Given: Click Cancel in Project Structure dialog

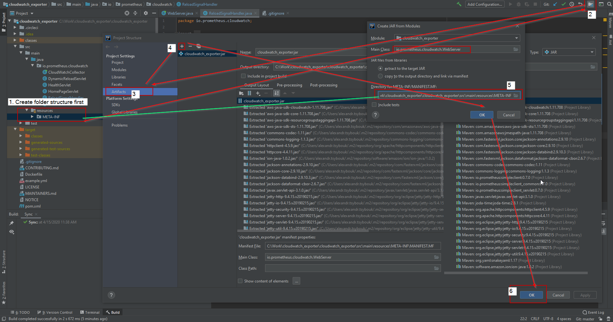Looking at the screenshot, I should 558,295.
